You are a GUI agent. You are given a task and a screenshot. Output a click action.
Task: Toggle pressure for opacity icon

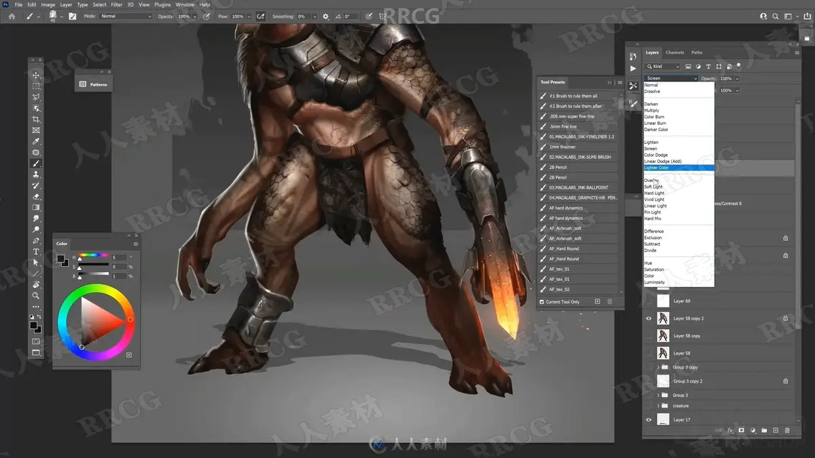tap(206, 16)
